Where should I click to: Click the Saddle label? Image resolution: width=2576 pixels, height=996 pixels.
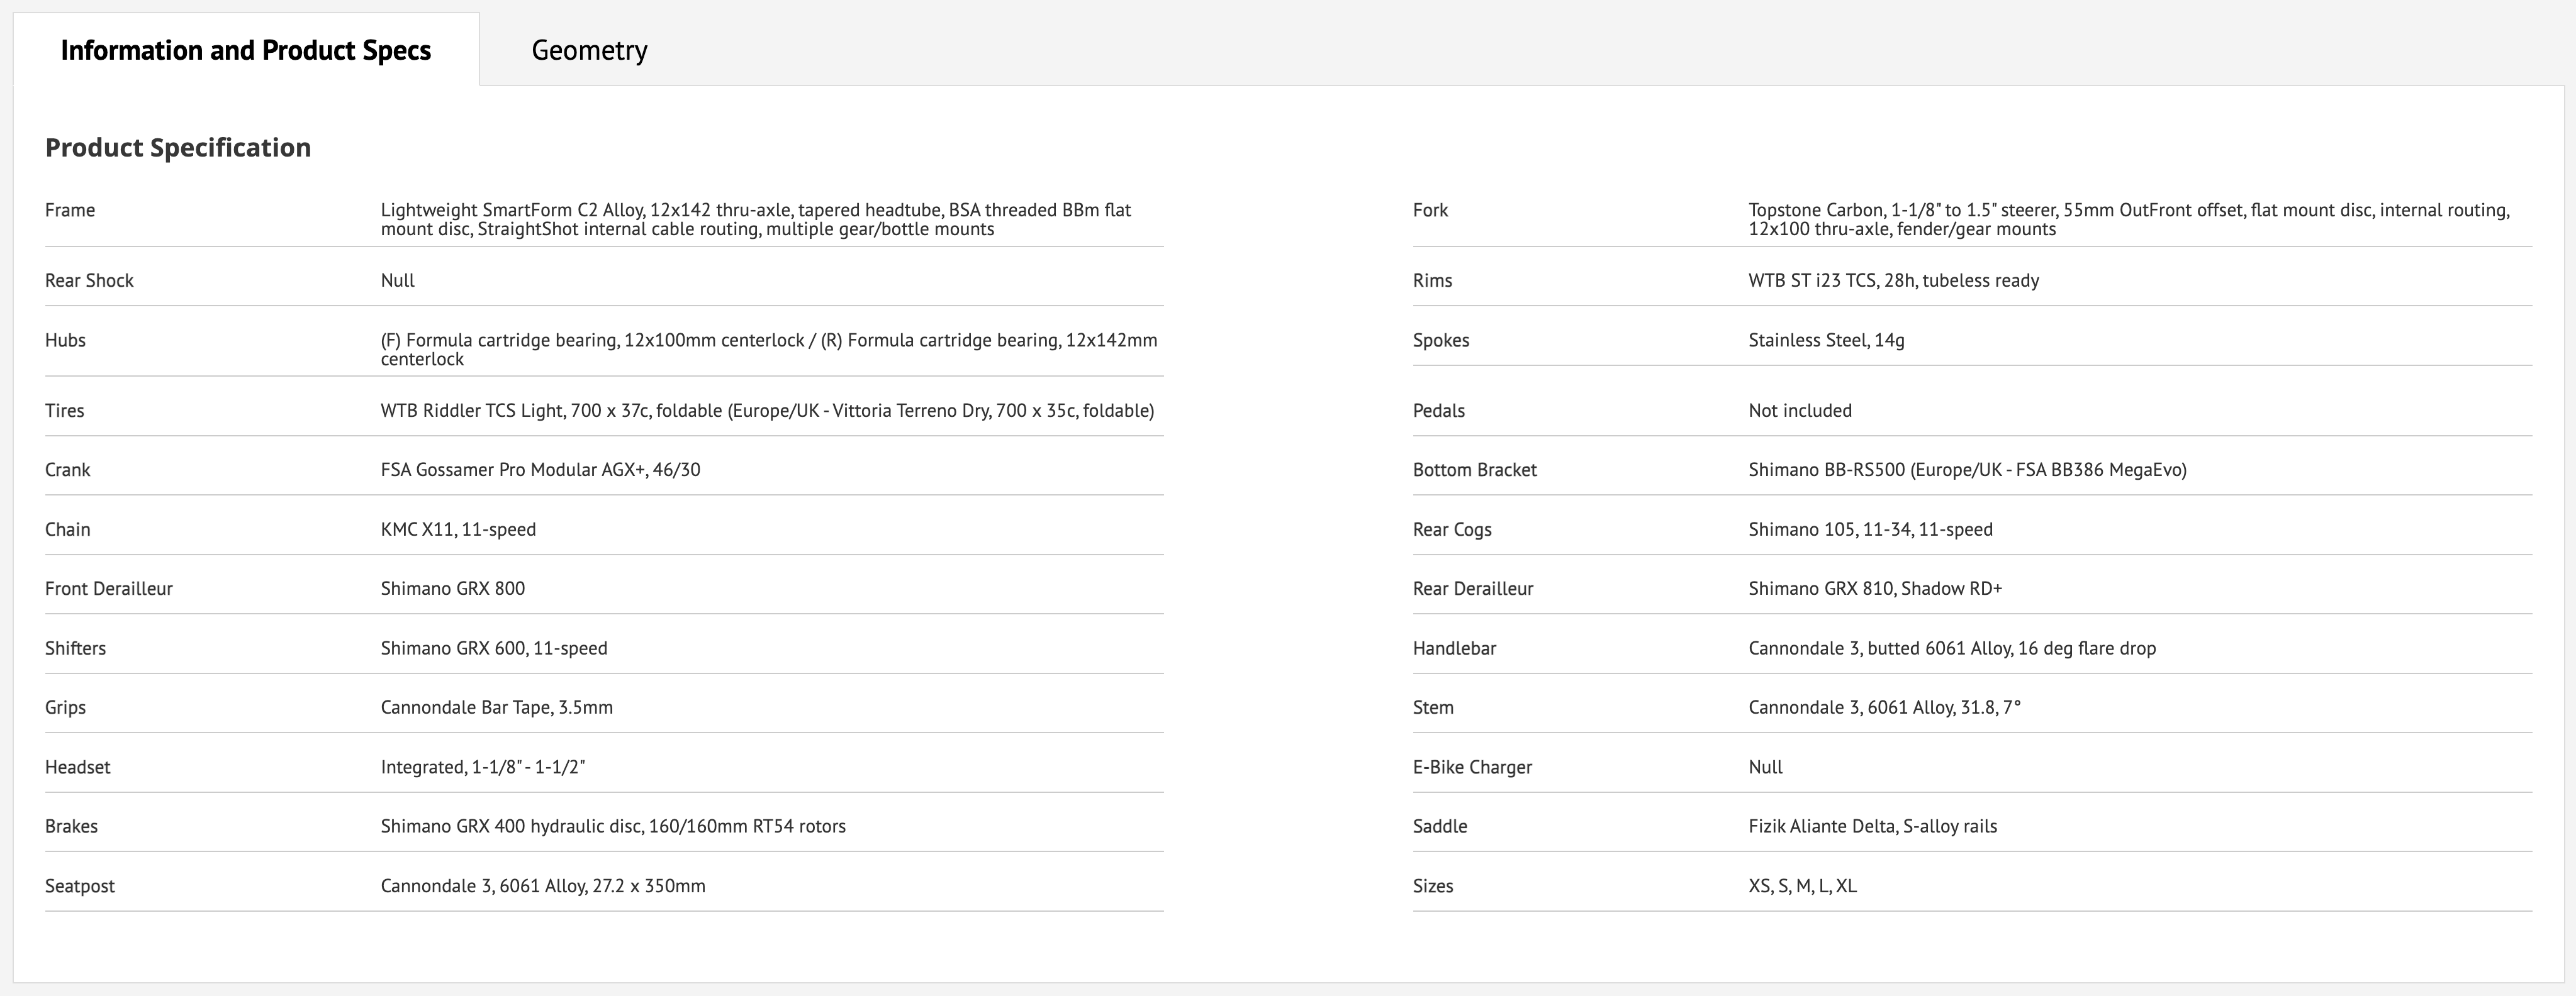(1440, 826)
